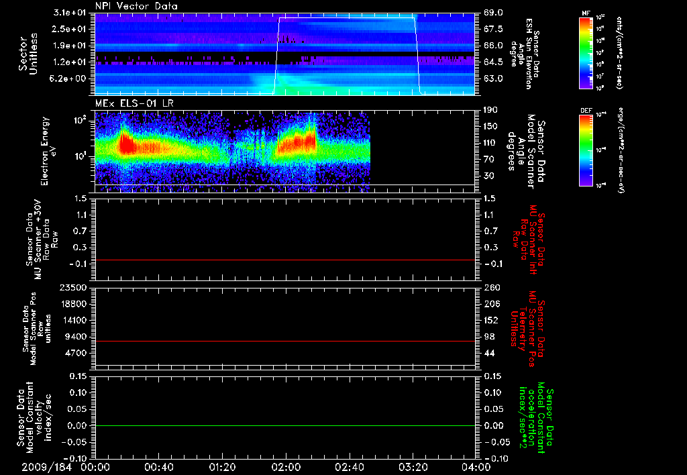Image resolution: width=687 pixels, height=475 pixels.
Task: Click the 'MU Scanner +30V Raw Data' axis label
Action: pyautogui.click(x=42, y=240)
